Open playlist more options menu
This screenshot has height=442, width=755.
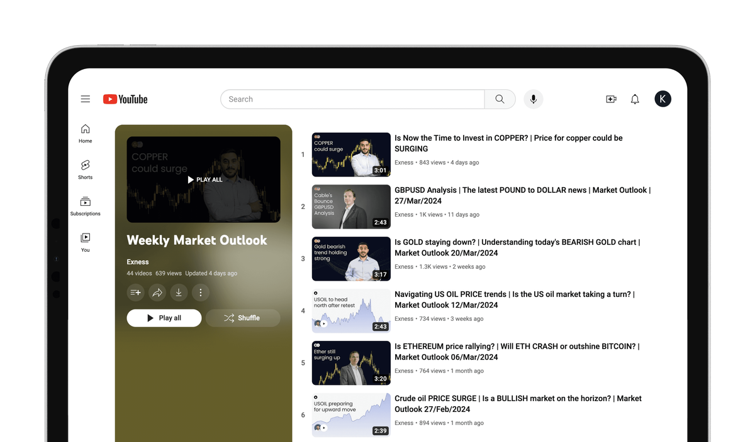point(201,293)
